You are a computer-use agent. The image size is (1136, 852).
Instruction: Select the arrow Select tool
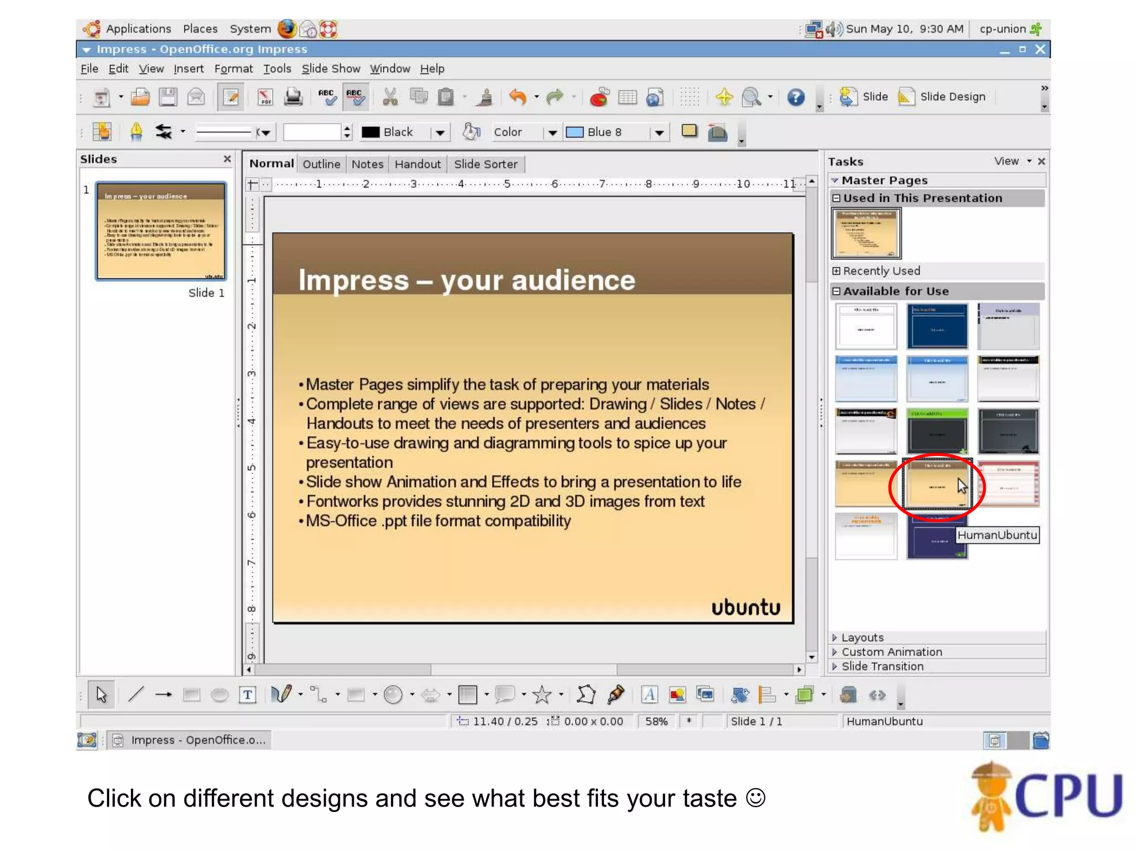click(102, 694)
